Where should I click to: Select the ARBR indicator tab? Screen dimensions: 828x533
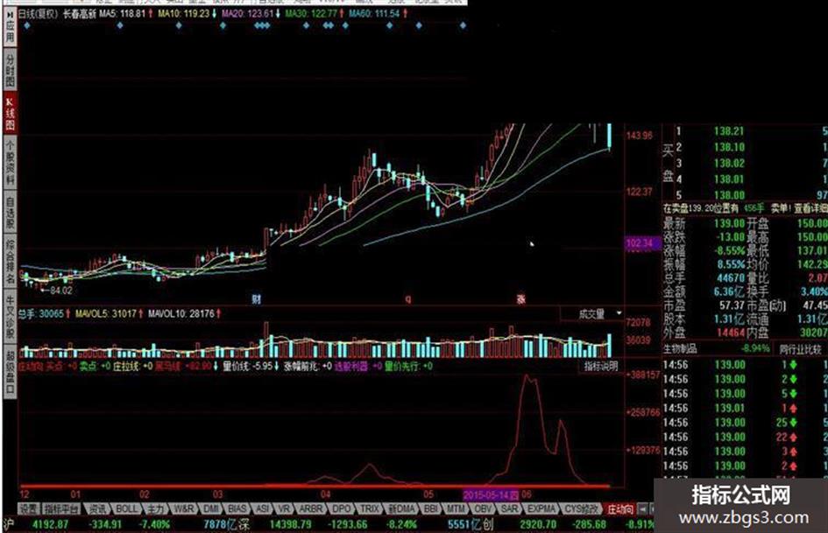pos(310,508)
